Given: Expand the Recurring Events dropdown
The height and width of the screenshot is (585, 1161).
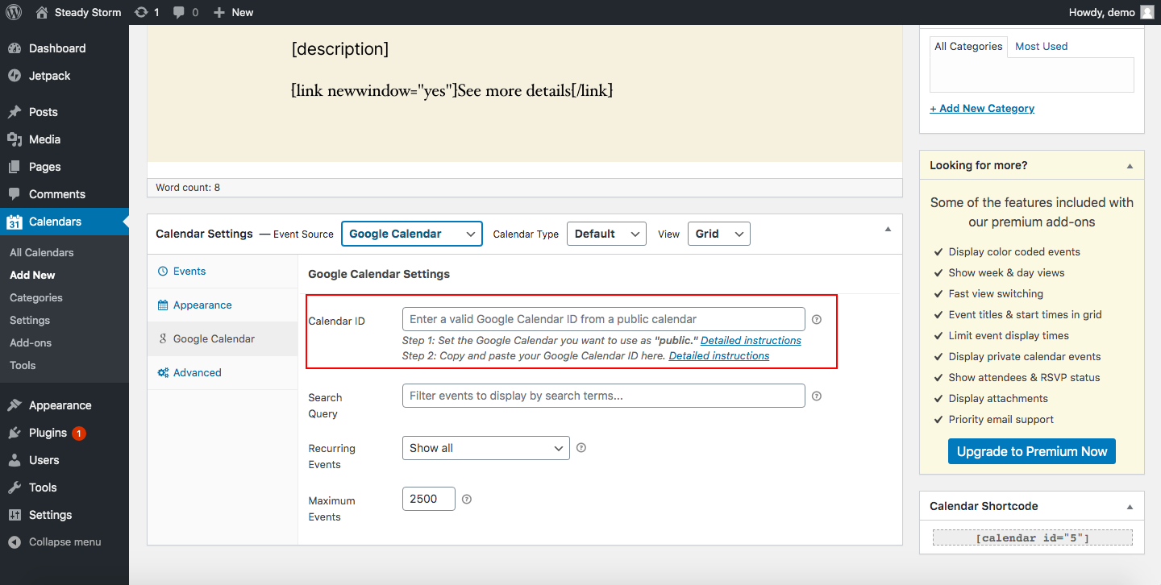Looking at the screenshot, I should 485,448.
